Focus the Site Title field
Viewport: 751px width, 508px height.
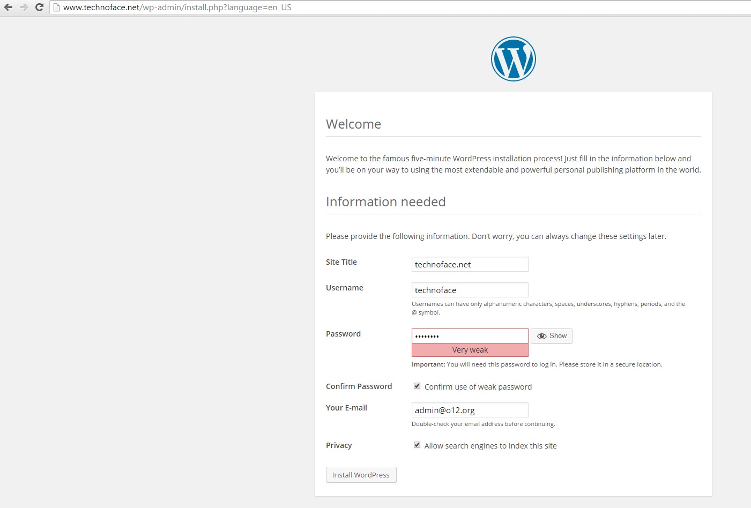[x=470, y=264]
